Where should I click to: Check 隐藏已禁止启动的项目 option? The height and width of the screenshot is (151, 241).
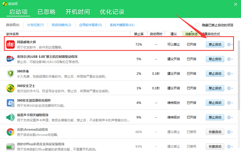click(x=197, y=25)
